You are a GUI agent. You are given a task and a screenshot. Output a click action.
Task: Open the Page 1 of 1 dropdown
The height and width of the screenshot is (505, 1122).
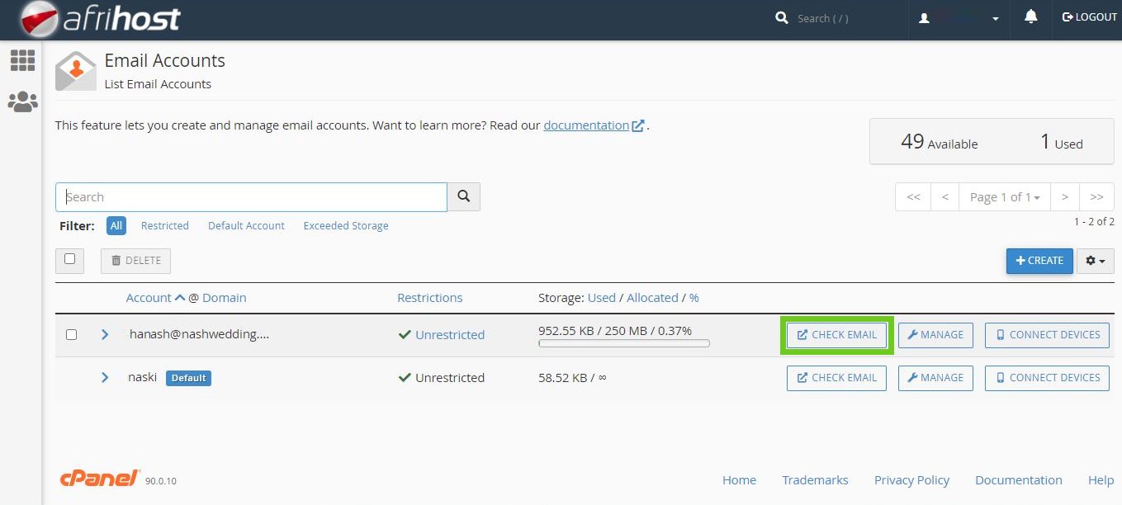1004,197
